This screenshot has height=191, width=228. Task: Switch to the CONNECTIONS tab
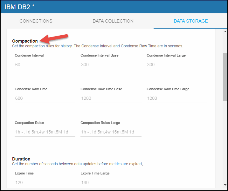(x=36, y=21)
